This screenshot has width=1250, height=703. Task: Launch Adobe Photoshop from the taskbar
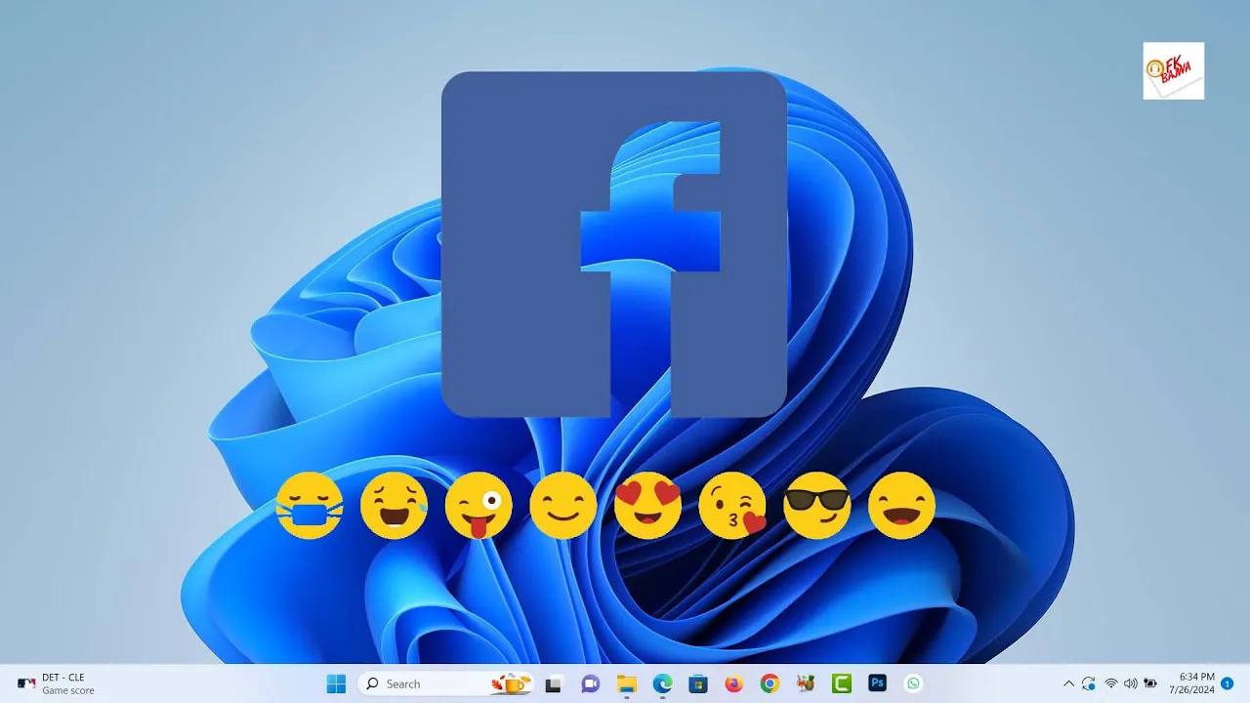click(x=877, y=684)
